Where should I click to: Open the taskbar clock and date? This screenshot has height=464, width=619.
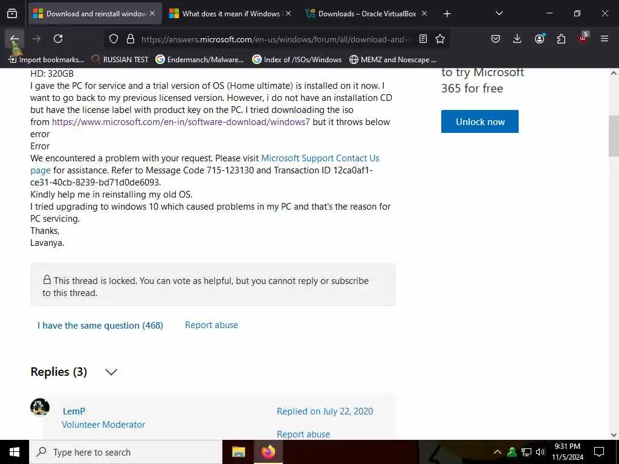[567, 452]
